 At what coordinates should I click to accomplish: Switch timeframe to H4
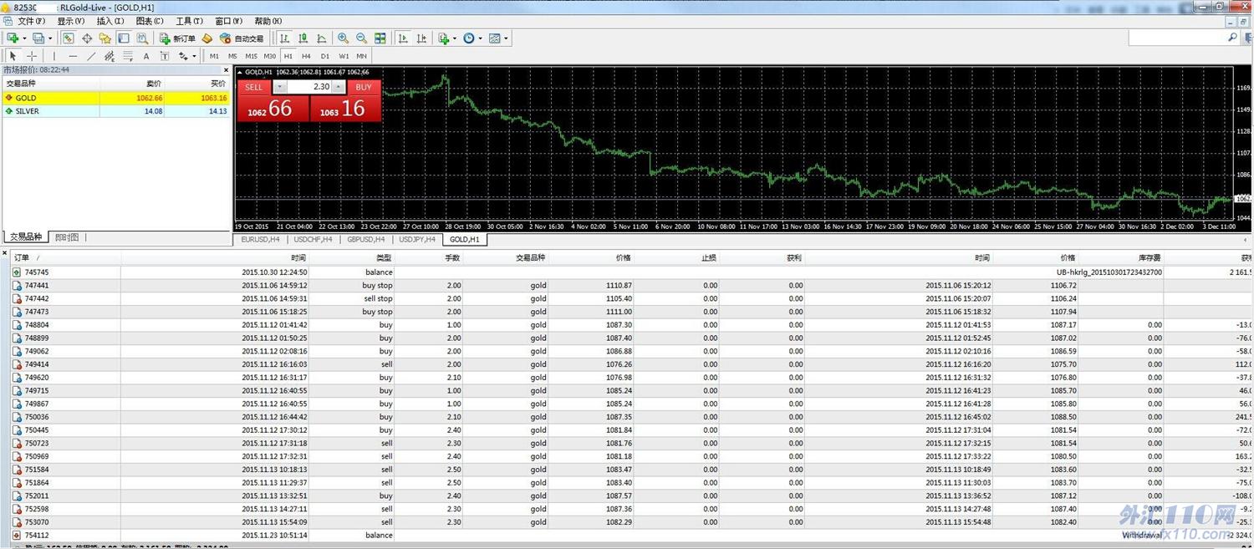click(x=306, y=56)
